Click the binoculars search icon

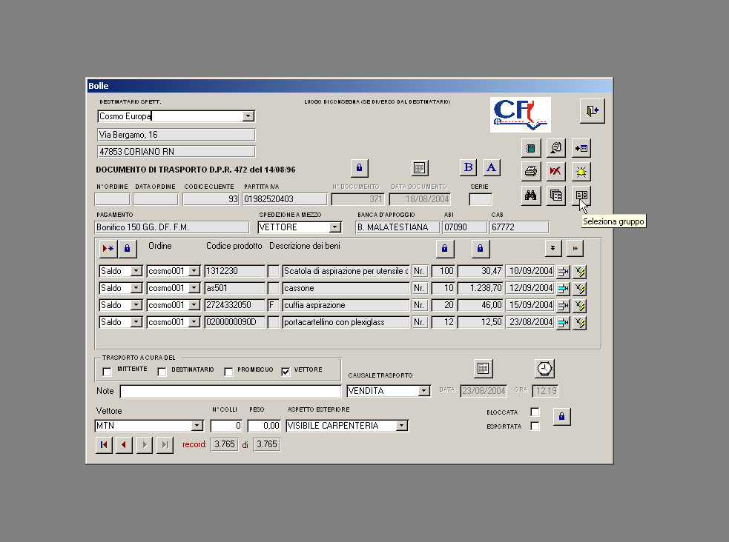point(530,195)
